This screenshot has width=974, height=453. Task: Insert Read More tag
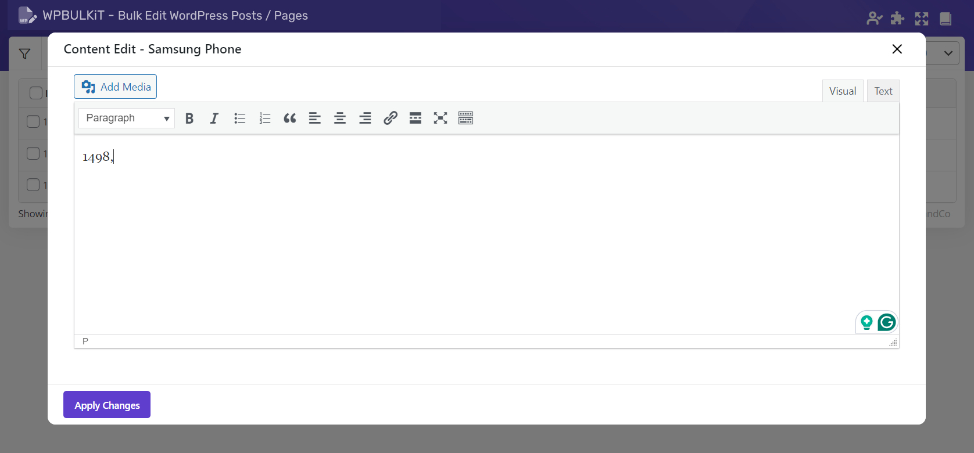[x=416, y=118]
